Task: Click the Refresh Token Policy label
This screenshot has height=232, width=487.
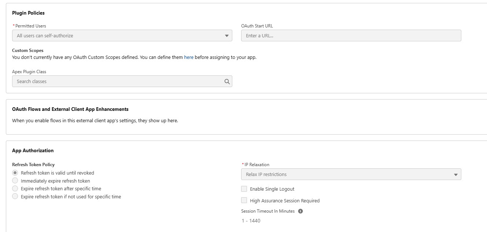Action: (x=33, y=165)
